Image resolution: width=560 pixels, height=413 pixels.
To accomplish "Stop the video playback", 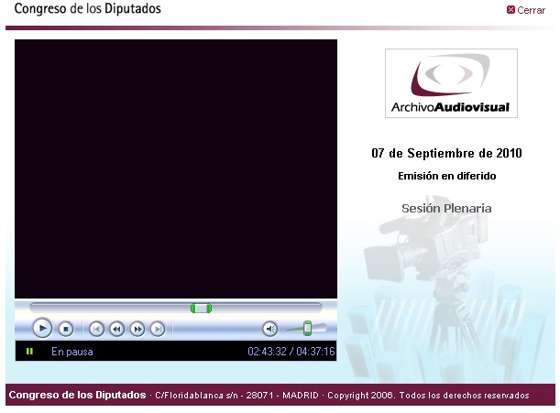I will [x=66, y=329].
